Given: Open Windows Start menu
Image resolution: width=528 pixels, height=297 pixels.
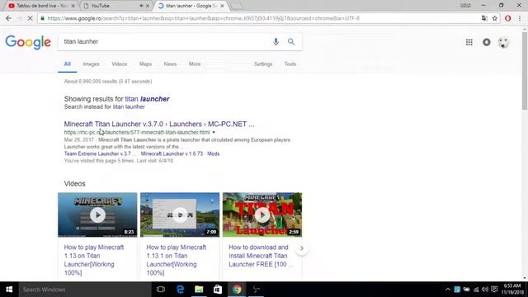Looking at the screenshot, I should [9, 290].
